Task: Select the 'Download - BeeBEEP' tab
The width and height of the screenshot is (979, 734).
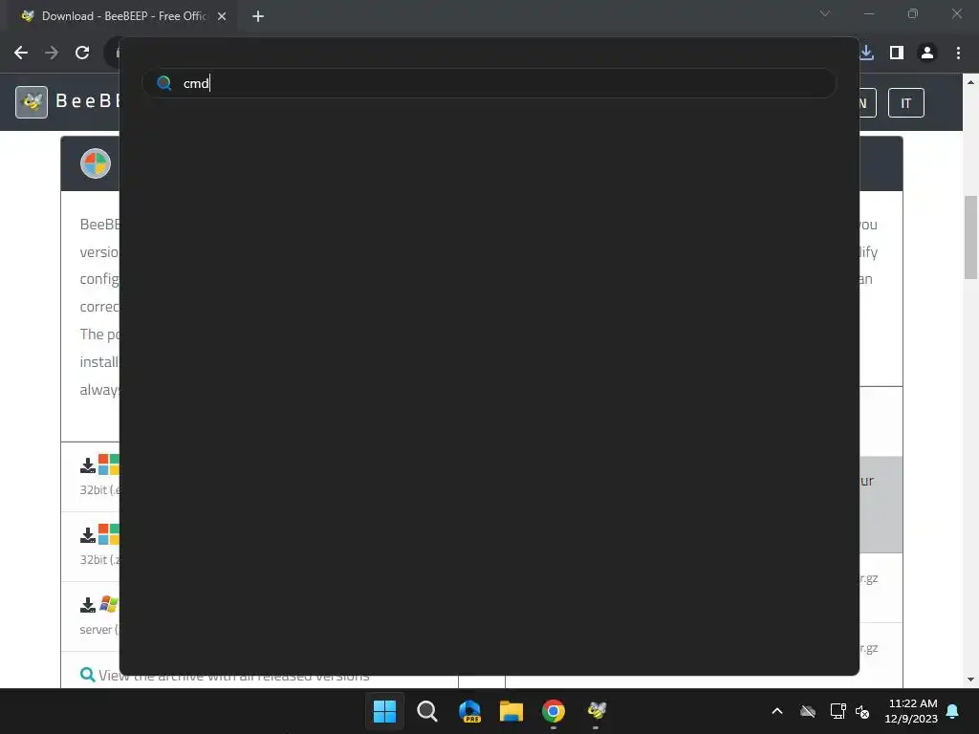Action: pos(122,16)
